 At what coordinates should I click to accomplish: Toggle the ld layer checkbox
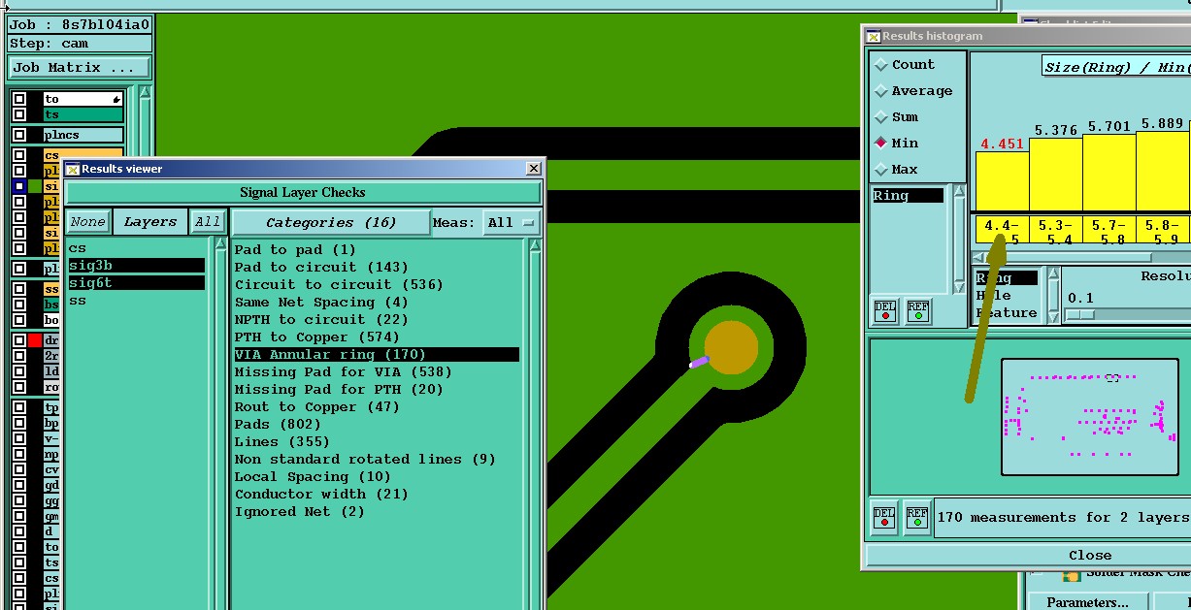(19, 371)
